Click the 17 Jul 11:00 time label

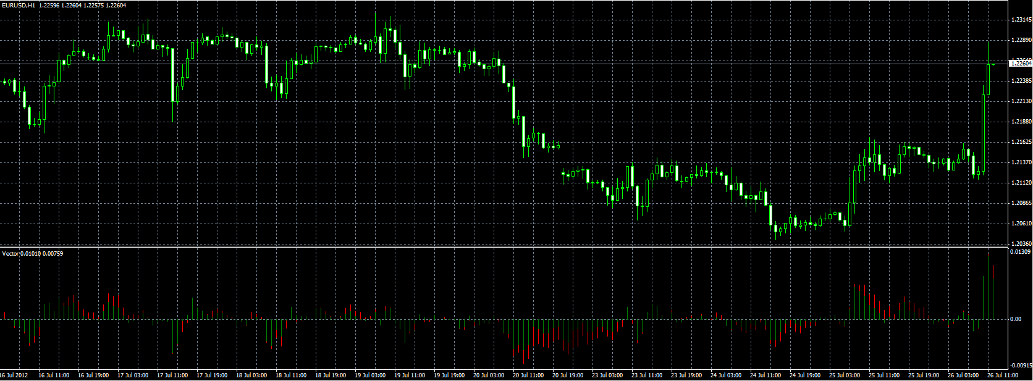pos(172,375)
